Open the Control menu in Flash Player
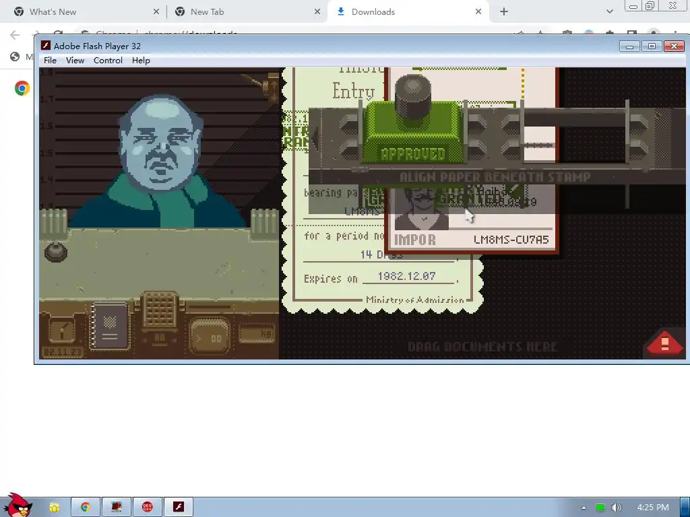690x517 pixels. pyautogui.click(x=108, y=60)
